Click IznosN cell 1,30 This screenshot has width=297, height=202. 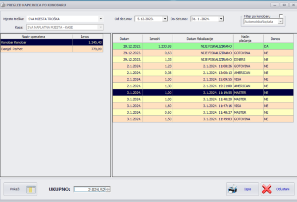[158, 86]
